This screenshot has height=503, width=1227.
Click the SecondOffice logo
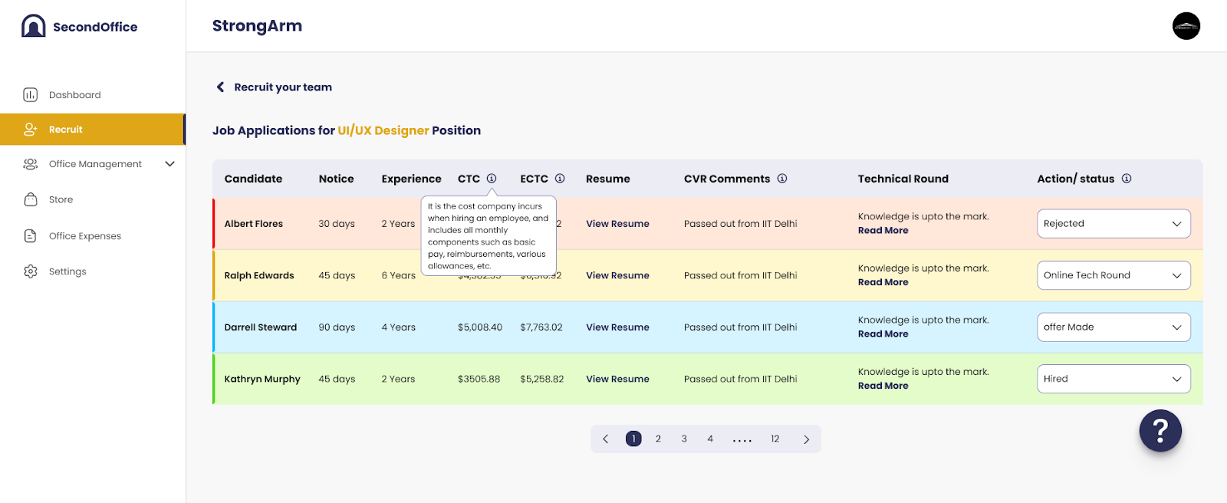(79, 26)
